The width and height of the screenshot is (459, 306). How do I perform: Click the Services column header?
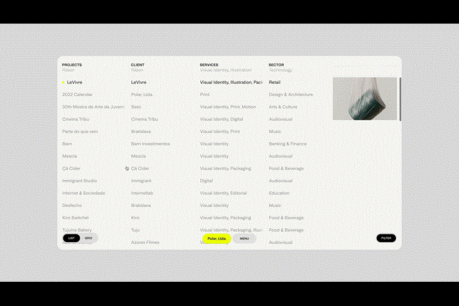(x=208, y=64)
